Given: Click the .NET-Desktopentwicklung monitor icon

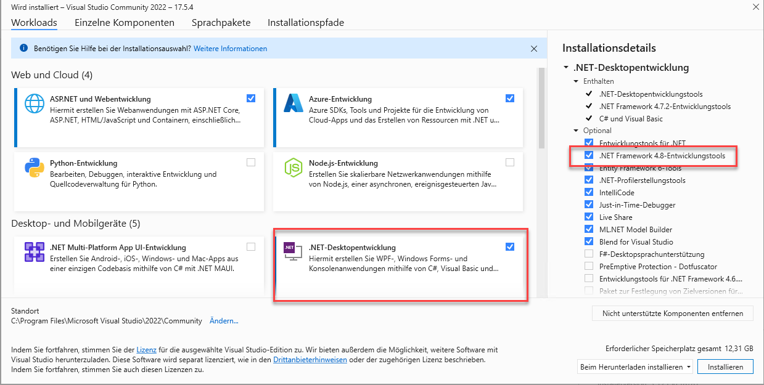Looking at the screenshot, I should (x=292, y=252).
